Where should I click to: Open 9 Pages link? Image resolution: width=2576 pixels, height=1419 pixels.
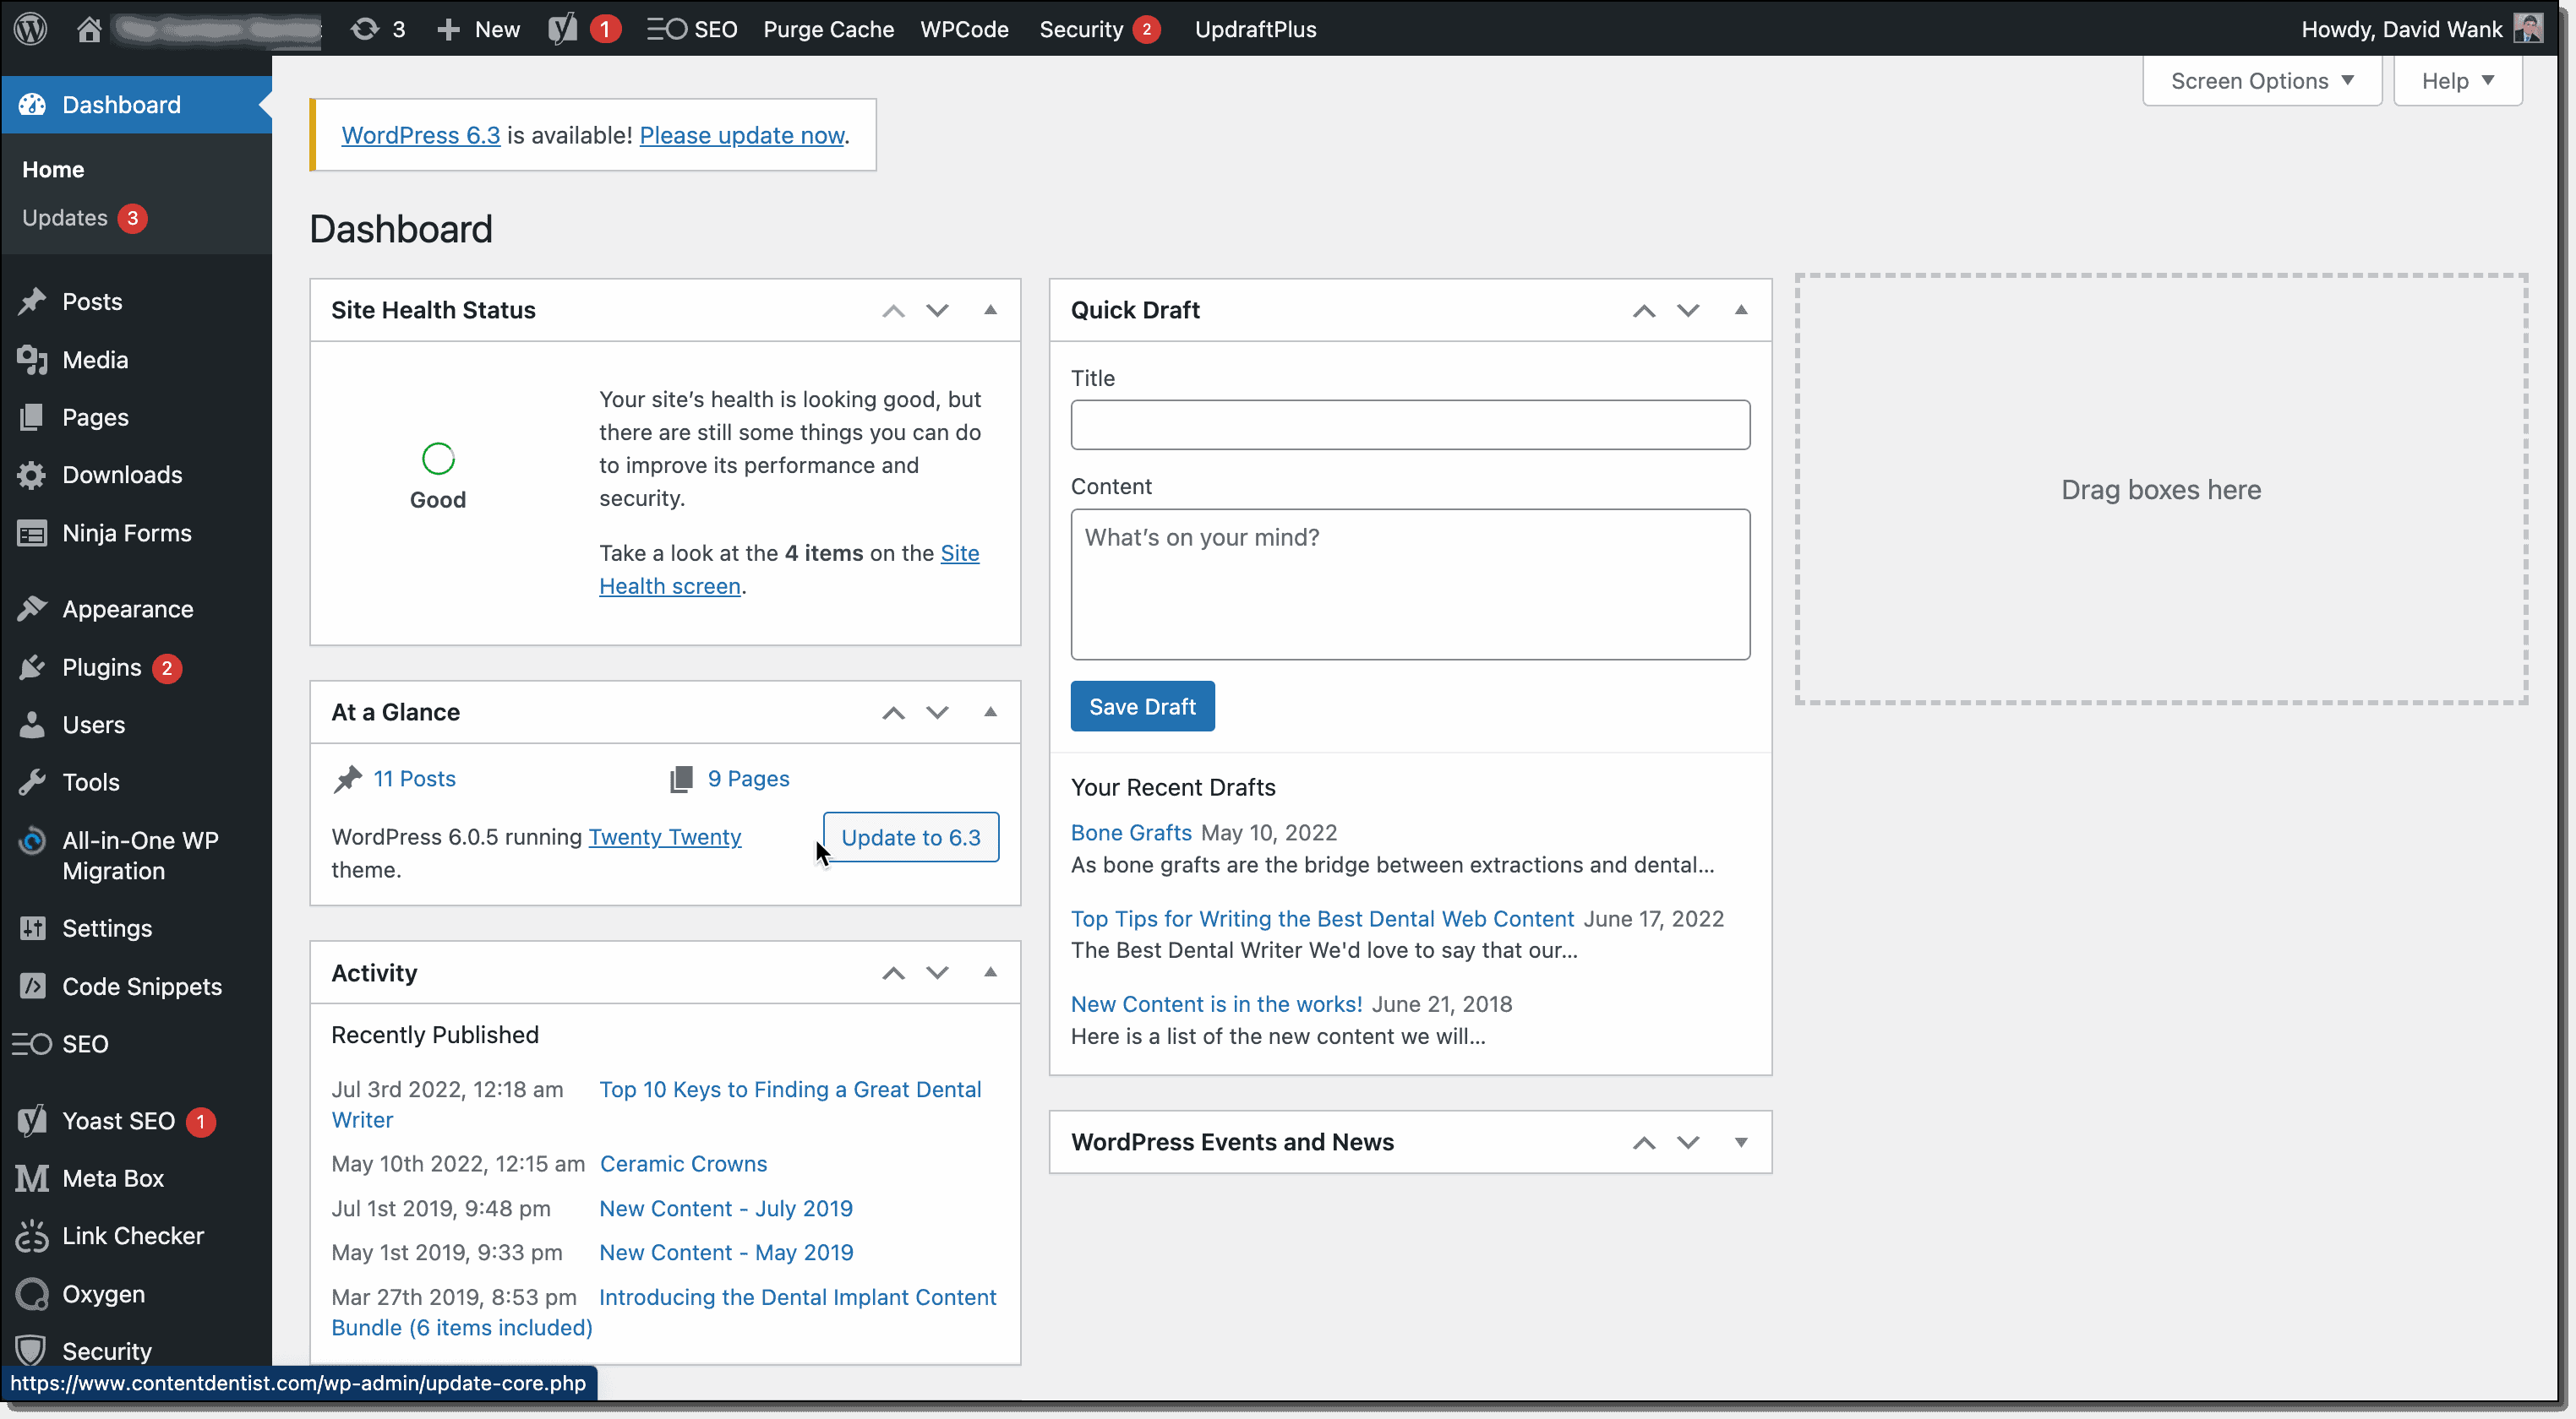pyautogui.click(x=748, y=779)
